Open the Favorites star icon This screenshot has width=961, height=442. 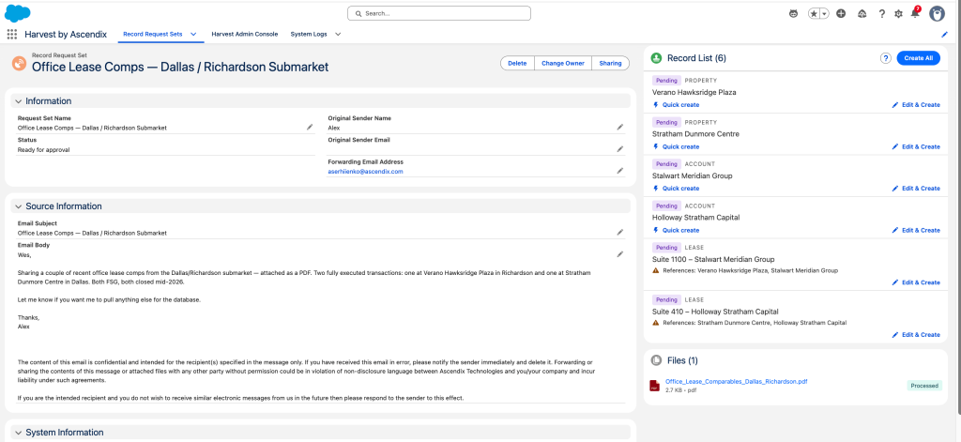815,13
